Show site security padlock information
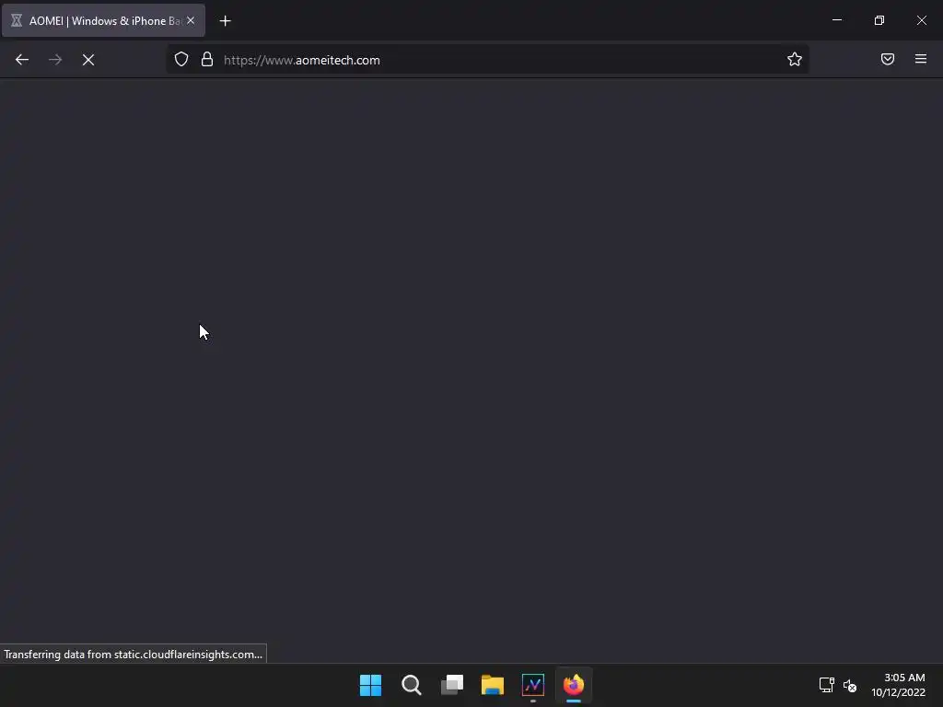 tap(207, 59)
